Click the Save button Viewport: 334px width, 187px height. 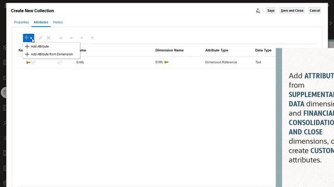pos(271,10)
